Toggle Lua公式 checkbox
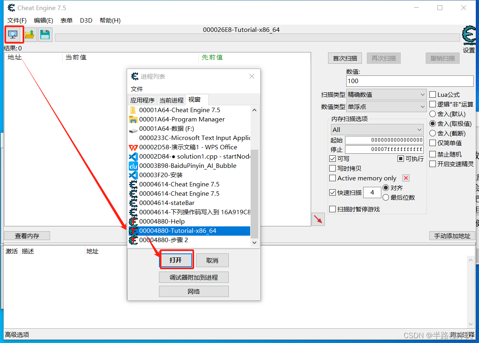Screen dimensions: 479x343 pyautogui.click(x=433, y=94)
